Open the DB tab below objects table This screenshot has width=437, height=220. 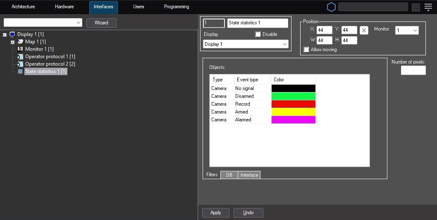(229, 175)
